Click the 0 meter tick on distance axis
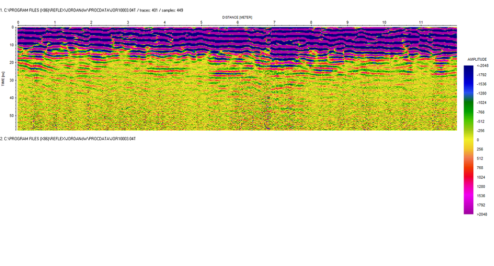The height and width of the screenshot is (266, 494). coord(18,23)
